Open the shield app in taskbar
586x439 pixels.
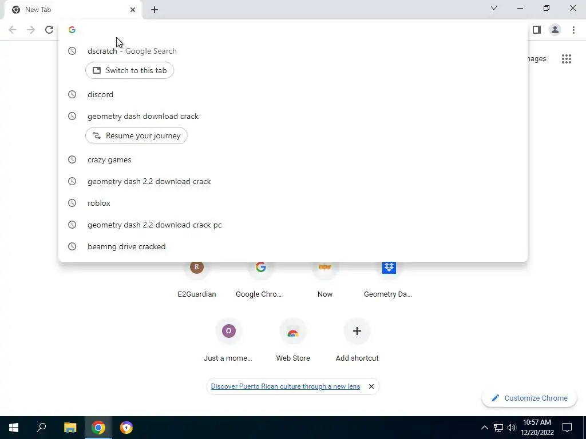click(126, 428)
